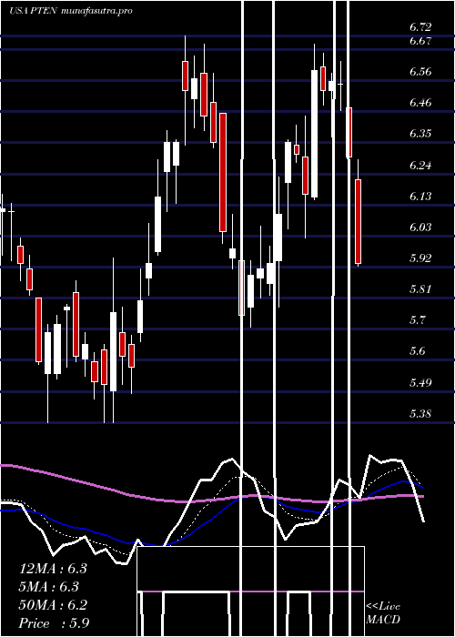Click the 5.49 price axis label
This screenshot has width=455, height=637.
pyautogui.click(x=420, y=383)
